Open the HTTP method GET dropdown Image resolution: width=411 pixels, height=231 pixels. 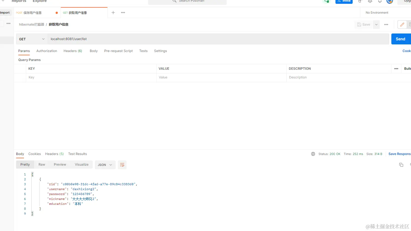(32, 39)
